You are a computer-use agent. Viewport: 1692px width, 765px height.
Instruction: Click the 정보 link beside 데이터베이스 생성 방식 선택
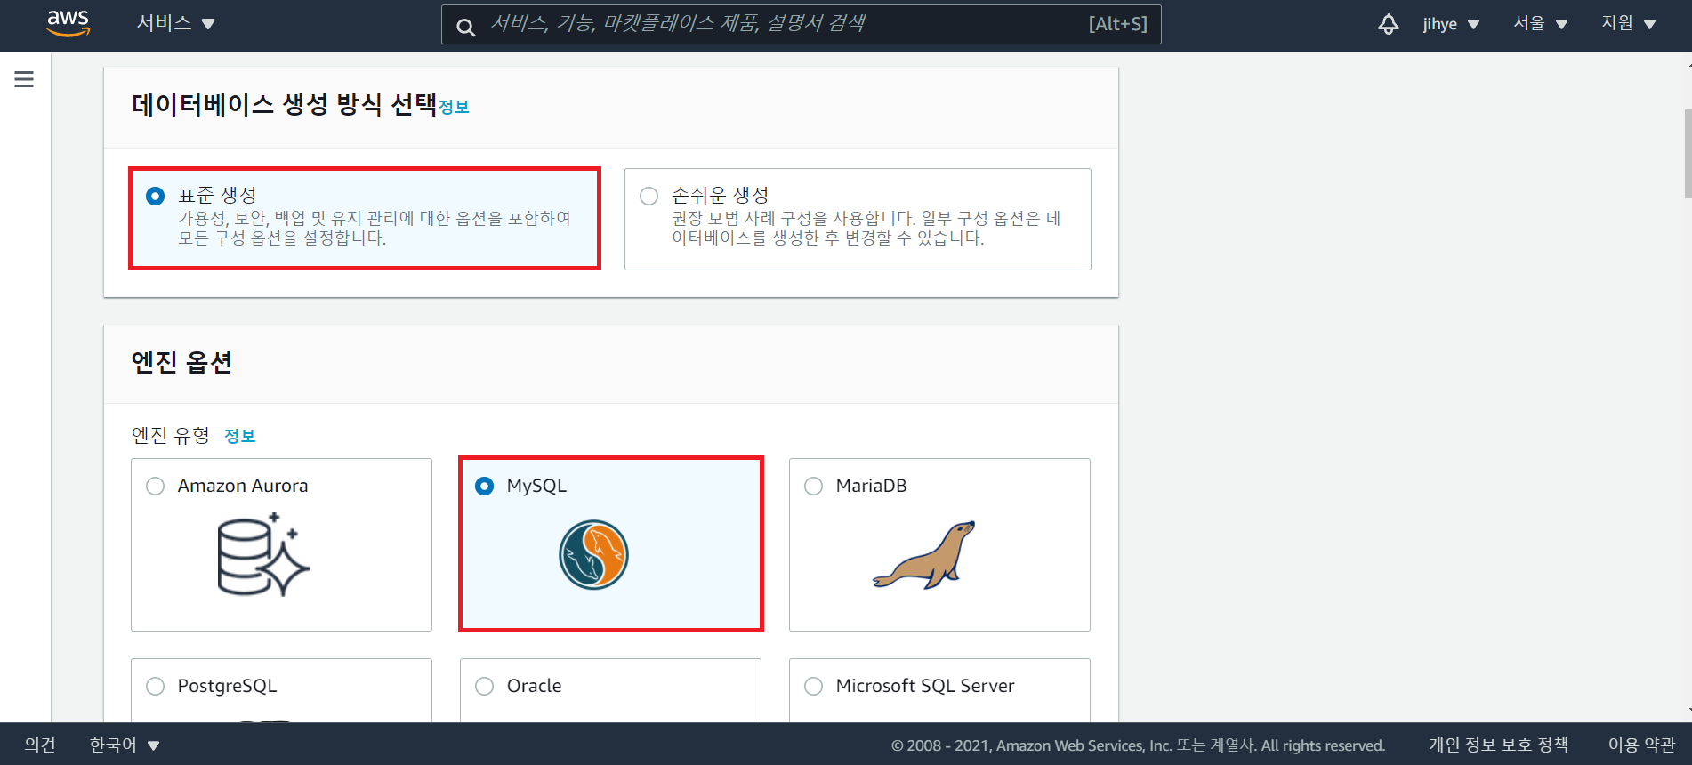pyautogui.click(x=454, y=107)
